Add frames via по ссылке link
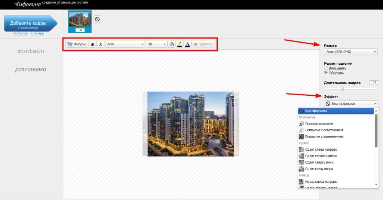This screenshot has width=383, height=200. 20,33
